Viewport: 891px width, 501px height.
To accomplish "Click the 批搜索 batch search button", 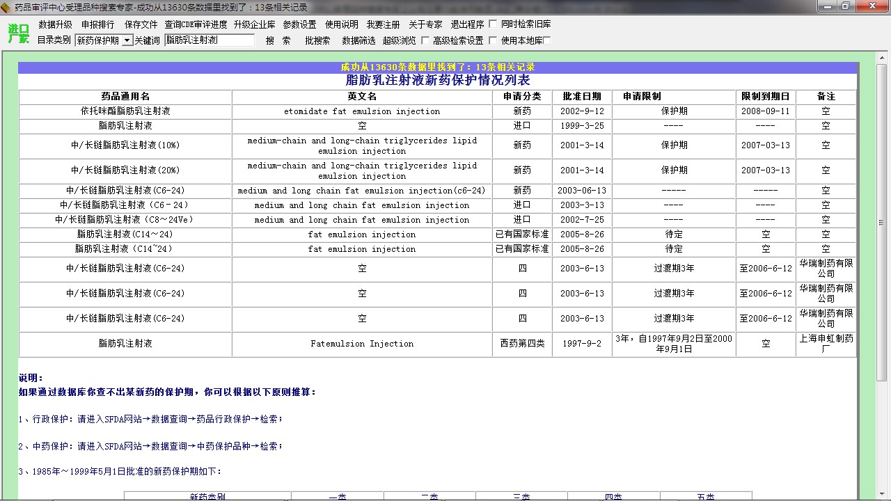I will [x=317, y=40].
